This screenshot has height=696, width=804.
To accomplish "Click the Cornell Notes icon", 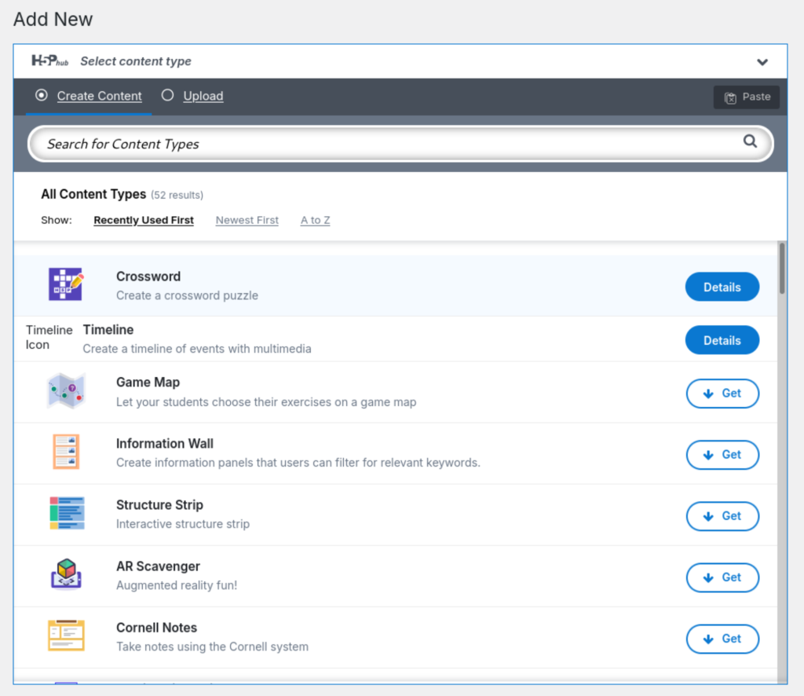I will pyautogui.click(x=66, y=636).
